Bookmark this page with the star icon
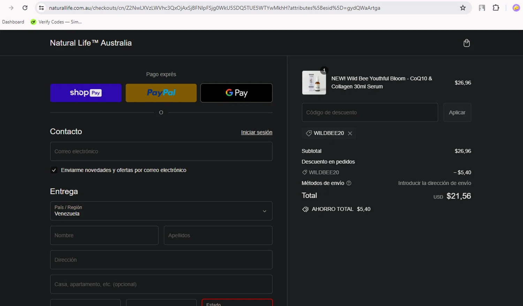The image size is (523, 306). [x=463, y=8]
